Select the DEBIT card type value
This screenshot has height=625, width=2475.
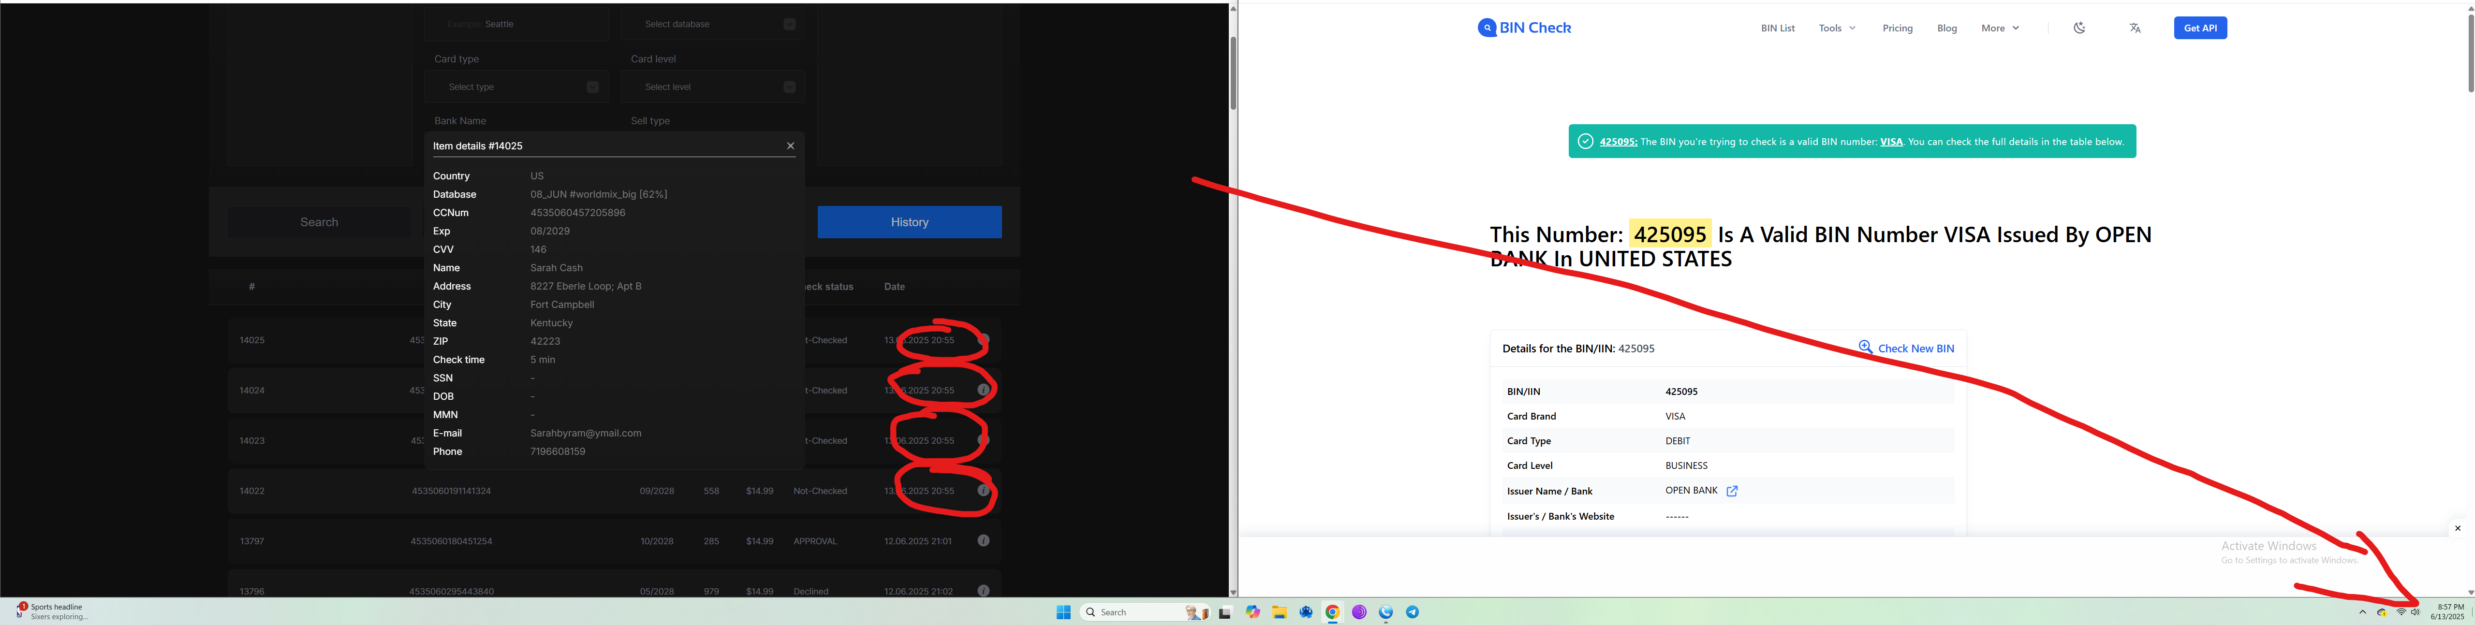pos(1678,441)
